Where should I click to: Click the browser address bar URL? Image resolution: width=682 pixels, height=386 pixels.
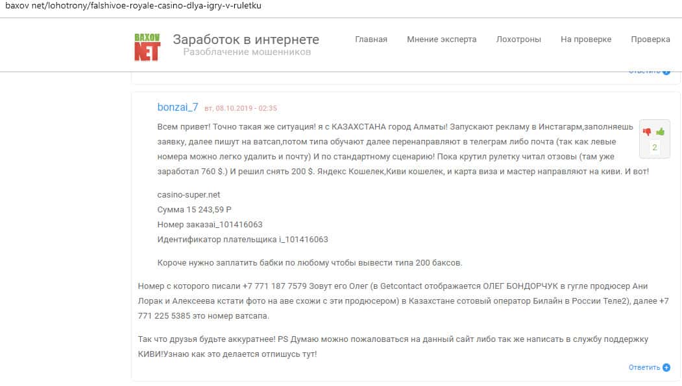(133, 6)
